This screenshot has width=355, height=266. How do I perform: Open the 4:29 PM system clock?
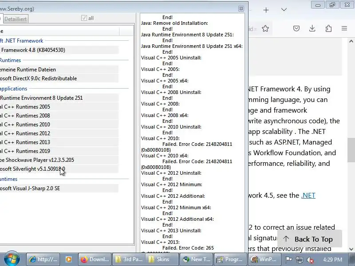[x=332, y=259]
